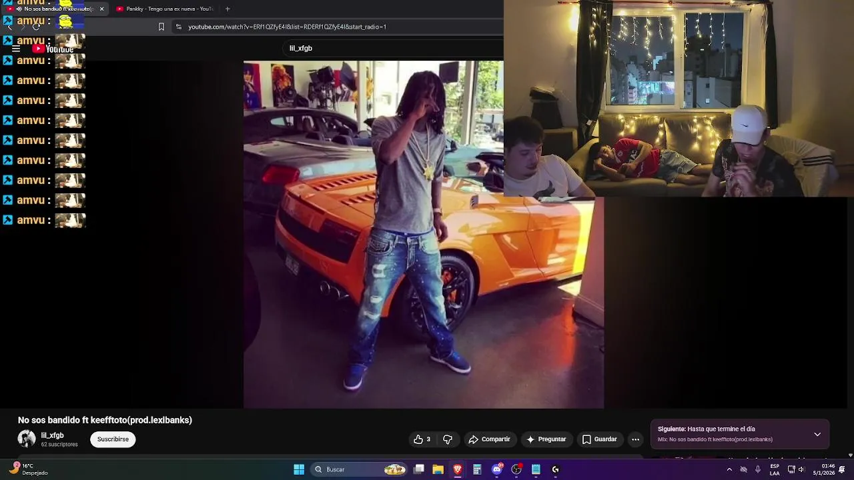Bookmark this page with the bookmark icon
The height and width of the screenshot is (480, 854).
click(161, 27)
